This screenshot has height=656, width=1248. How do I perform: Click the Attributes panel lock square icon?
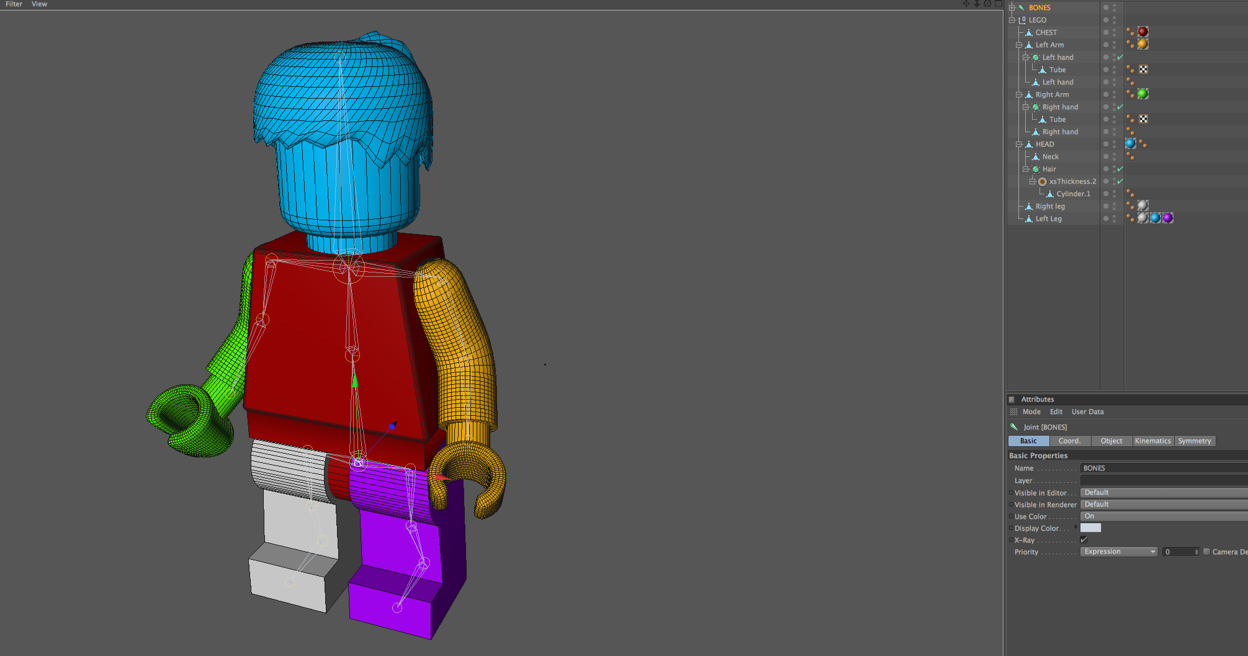click(1012, 400)
